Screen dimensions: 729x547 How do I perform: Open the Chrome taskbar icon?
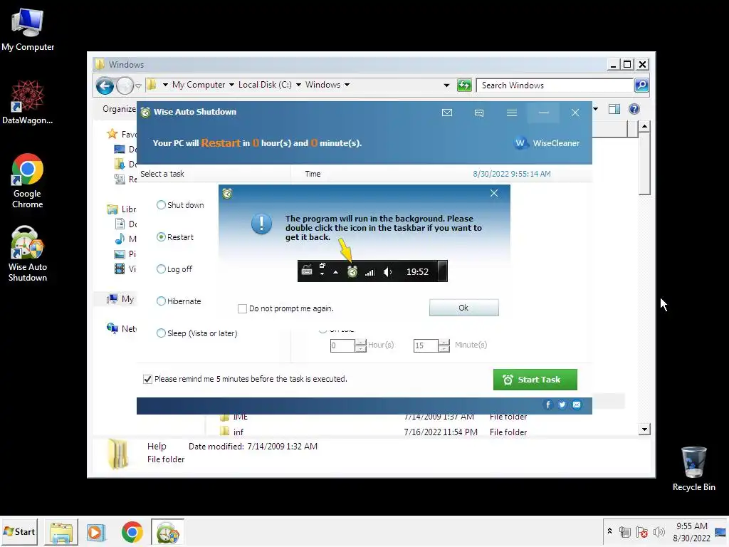click(132, 532)
